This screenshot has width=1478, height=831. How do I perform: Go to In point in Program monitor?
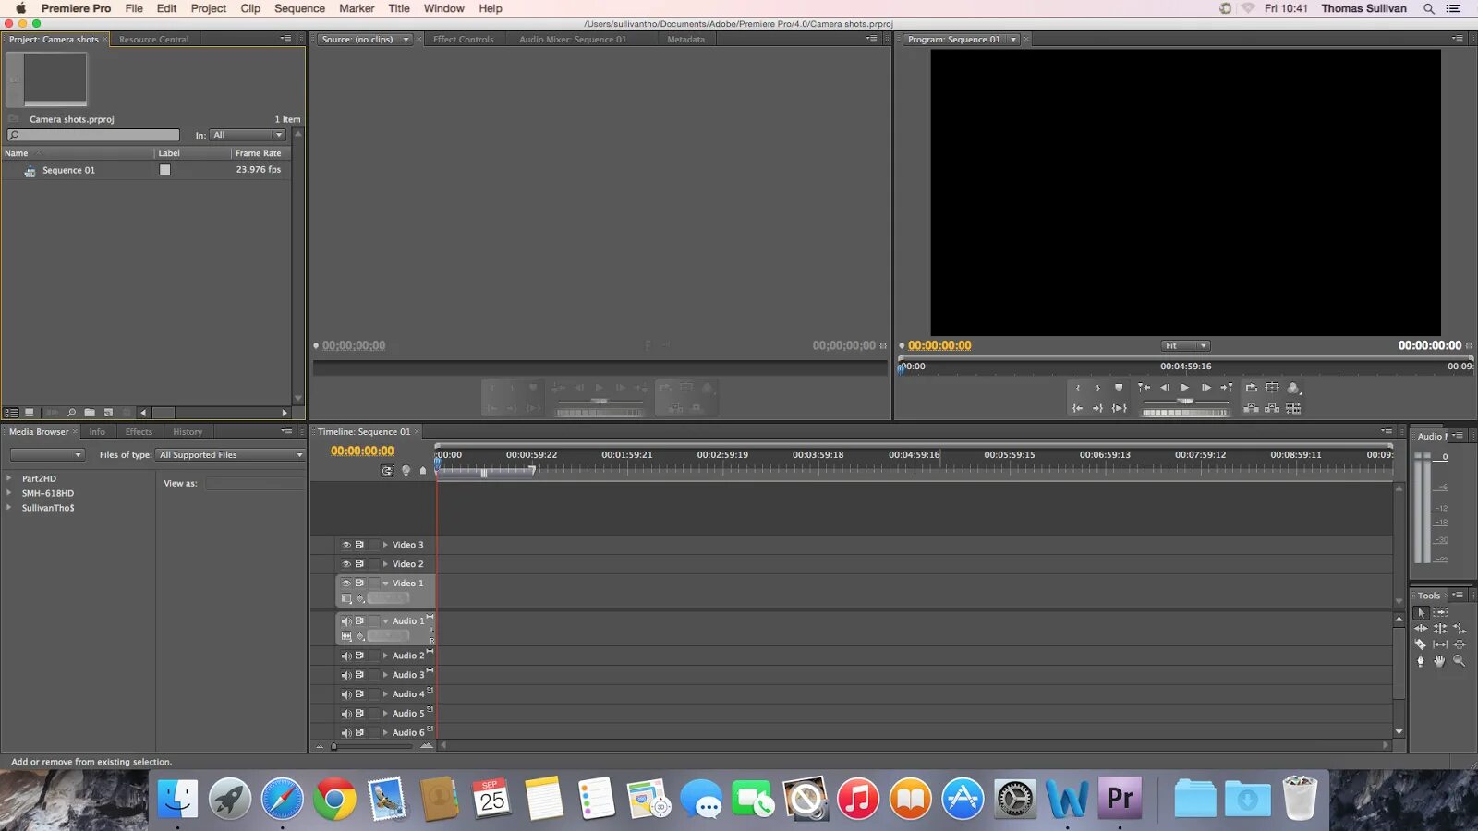click(1077, 408)
